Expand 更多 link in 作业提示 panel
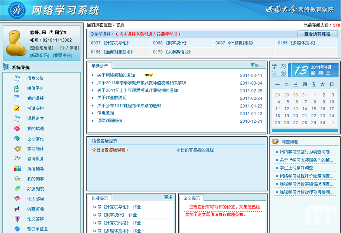 (x=168, y=197)
